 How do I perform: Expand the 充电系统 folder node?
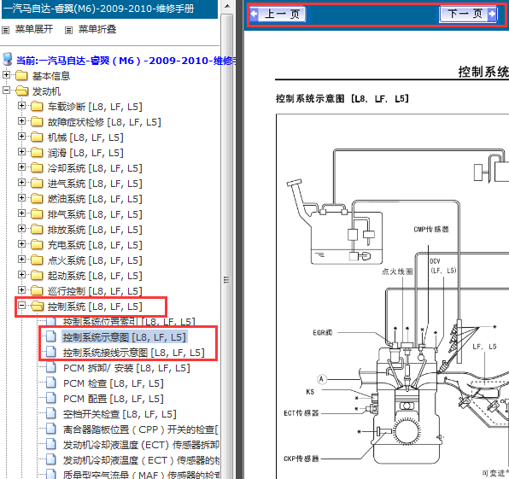tap(21, 243)
